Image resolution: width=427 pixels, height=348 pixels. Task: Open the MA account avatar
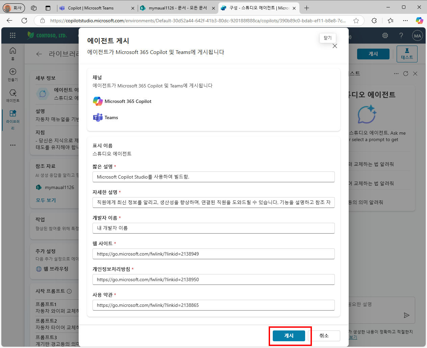[x=418, y=36]
